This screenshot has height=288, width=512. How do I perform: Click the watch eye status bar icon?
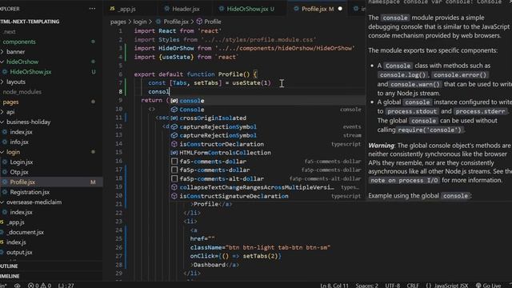tap(17, 286)
